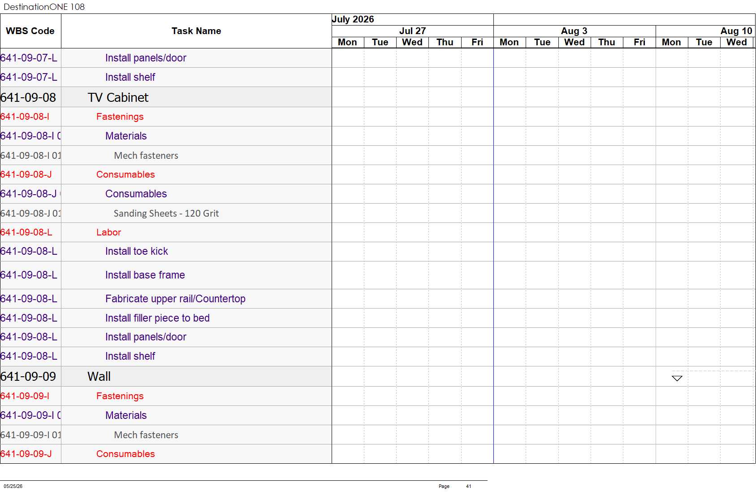Click Fabricate upper rail/Countertop task
Viewport: 756px width, 492px height.
tap(175, 299)
